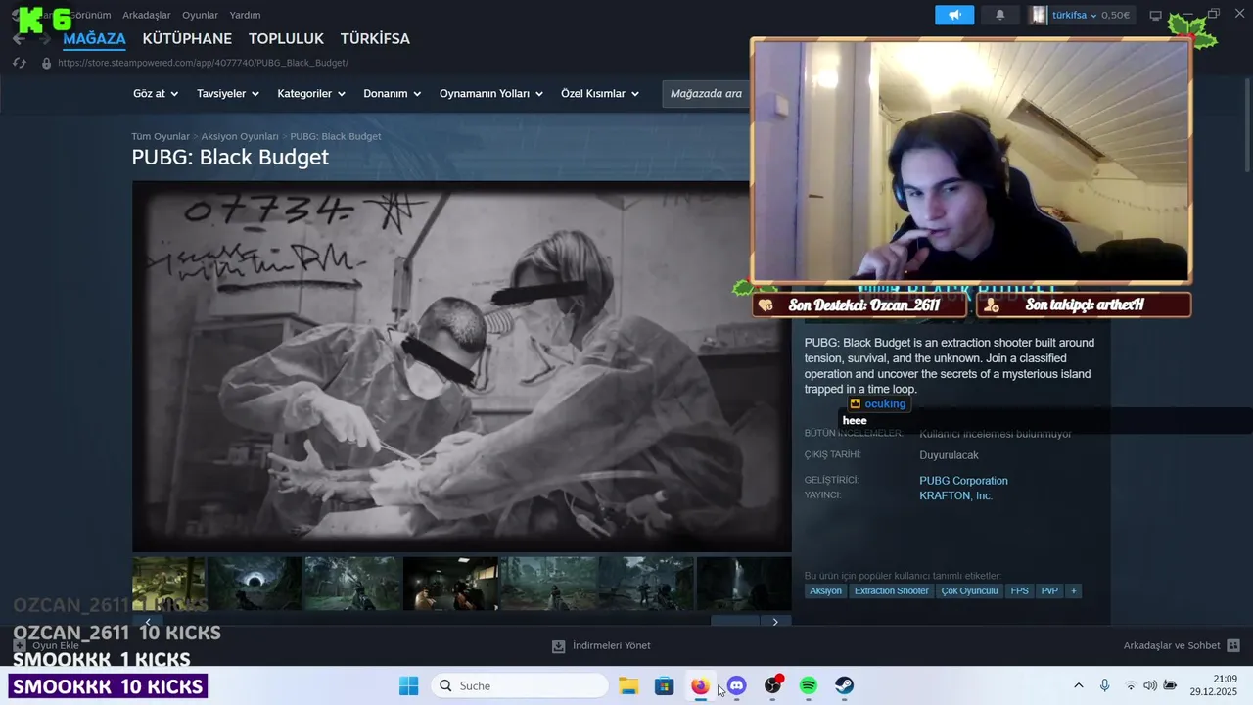Image resolution: width=1253 pixels, height=705 pixels.
Task: Launch Microsoft Store from the taskbar
Action: (664, 685)
